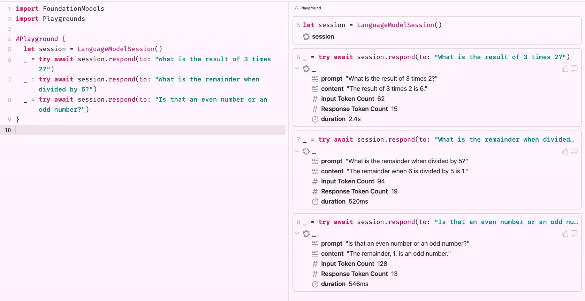
Task: Click canvas header "let session = LanguageModelSession()"
Action: click(x=372, y=25)
